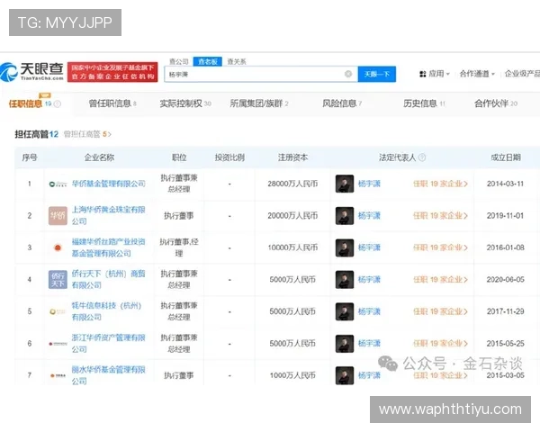
Task: Open logo of 浙江华侨资产管理有限公司
Action: pyautogui.click(x=58, y=344)
